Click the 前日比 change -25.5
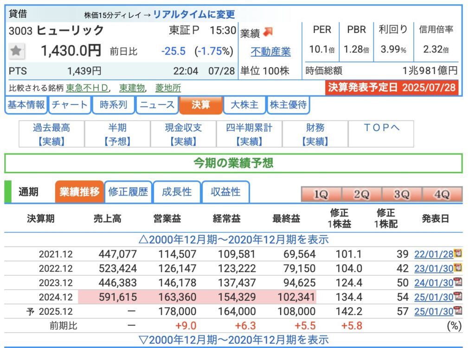Screen dimensions: 475x348 pyautogui.click(x=173, y=51)
